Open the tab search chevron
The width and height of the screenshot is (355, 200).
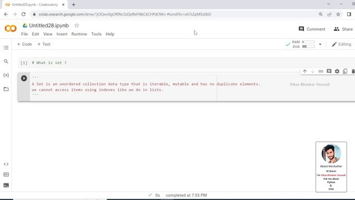(328, 4)
